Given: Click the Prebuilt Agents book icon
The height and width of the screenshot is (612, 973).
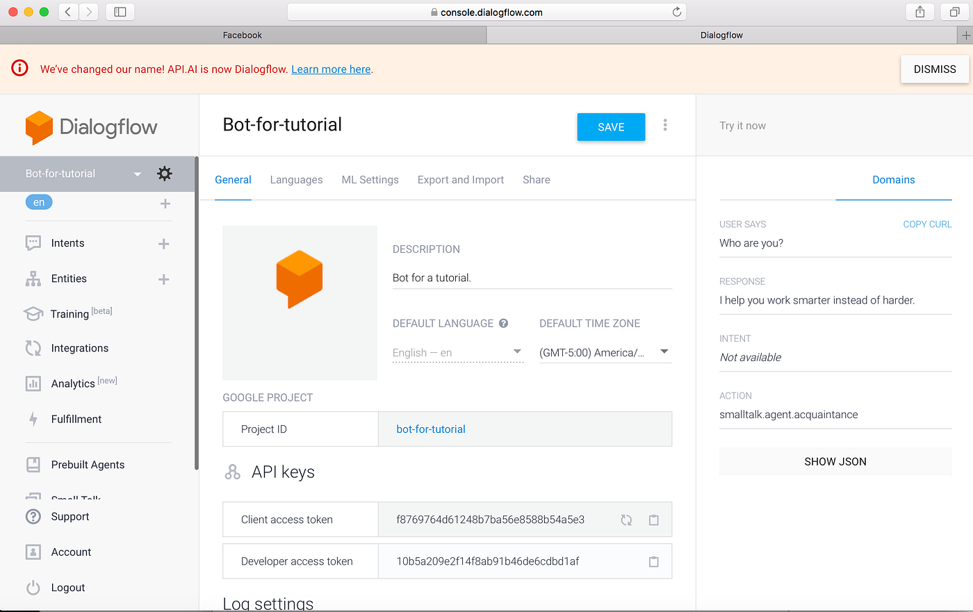Looking at the screenshot, I should click(33, 465).
